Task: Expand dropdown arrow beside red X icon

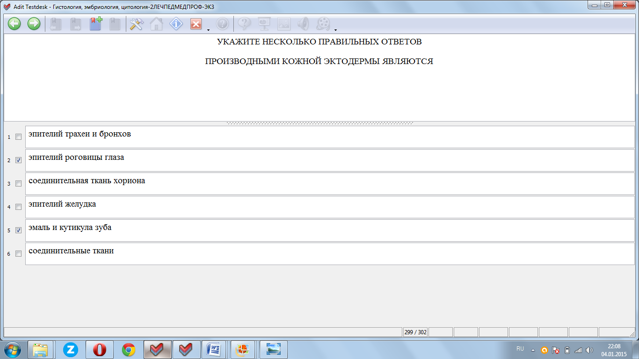Action: click(x=208, y=30)
